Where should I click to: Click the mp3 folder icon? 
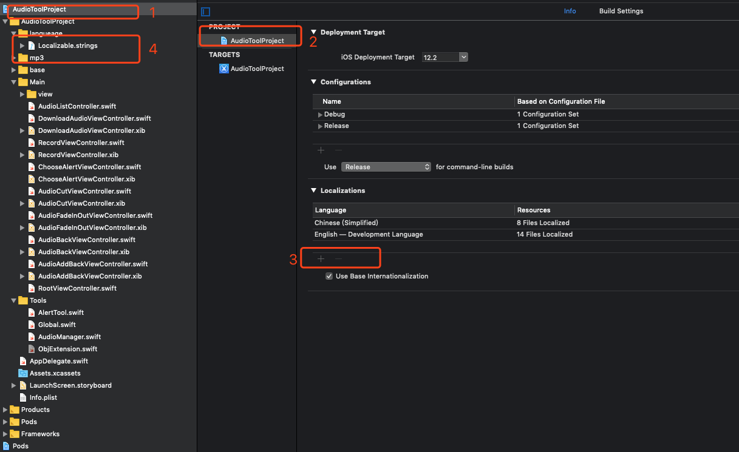(x=23, y=58)
